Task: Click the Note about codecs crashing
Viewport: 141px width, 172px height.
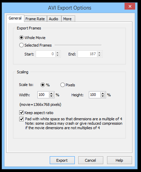Action: 74,126
